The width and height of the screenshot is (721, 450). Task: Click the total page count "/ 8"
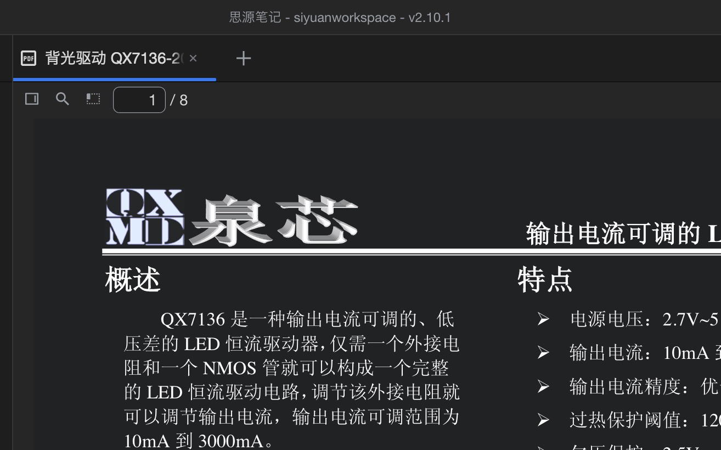179,100
